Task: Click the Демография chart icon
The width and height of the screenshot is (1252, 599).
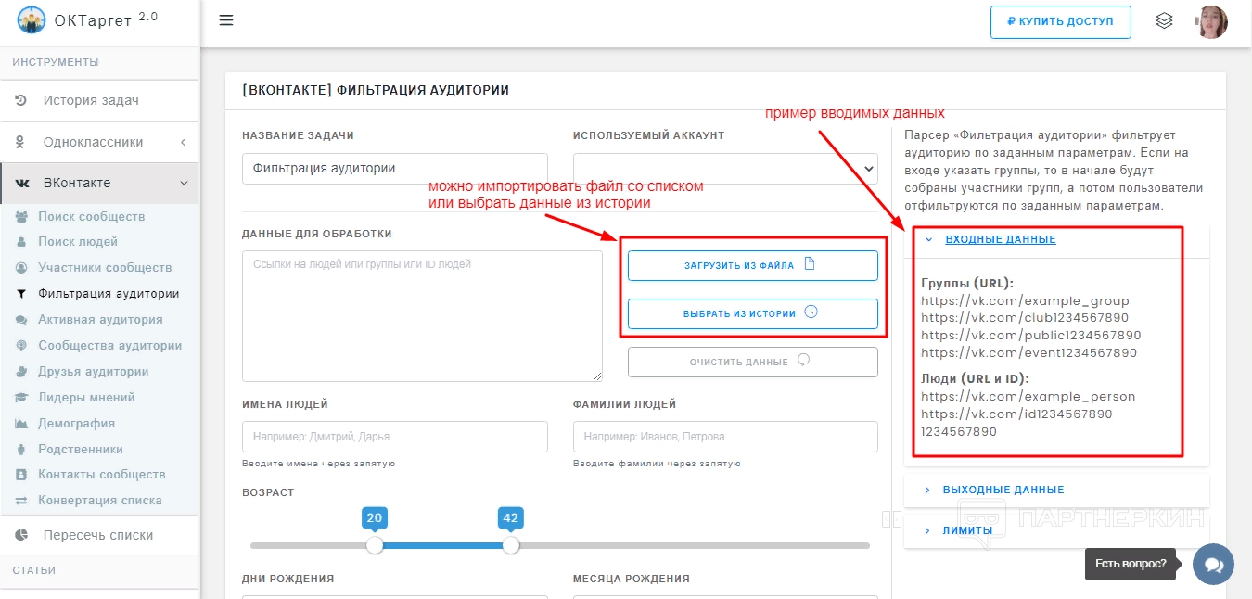Action: [21, 424]
